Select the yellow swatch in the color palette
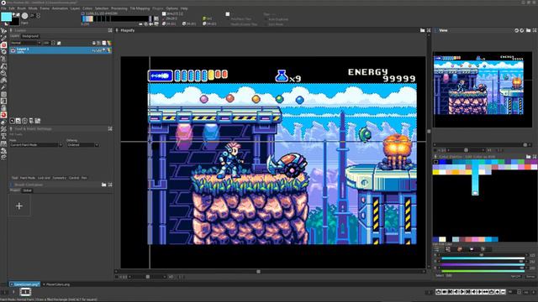This screenshot has height=302, width=538. click(x=435, y=172)
